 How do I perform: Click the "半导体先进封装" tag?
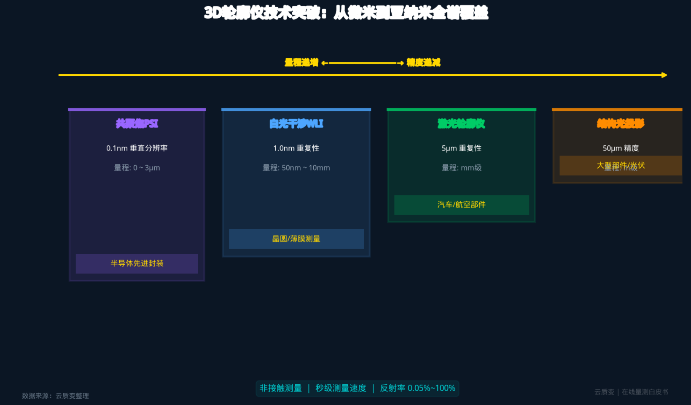tap(137, 263)
